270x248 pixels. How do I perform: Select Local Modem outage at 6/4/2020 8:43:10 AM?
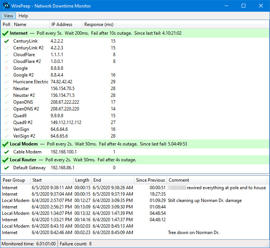pos(134,226)
